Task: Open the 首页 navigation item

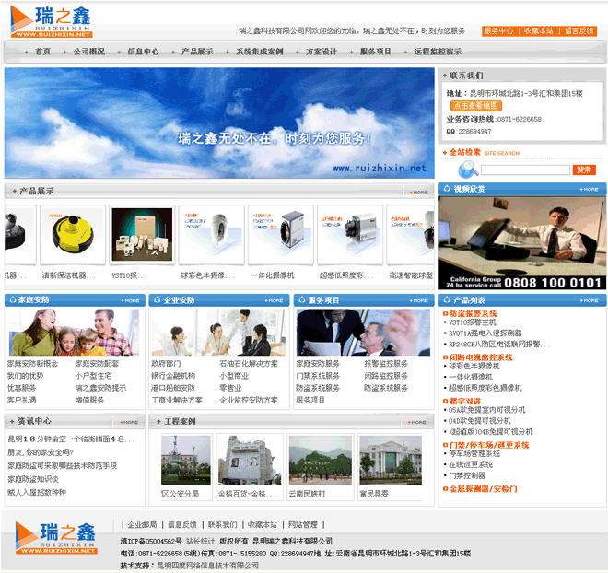Action: 42,52
